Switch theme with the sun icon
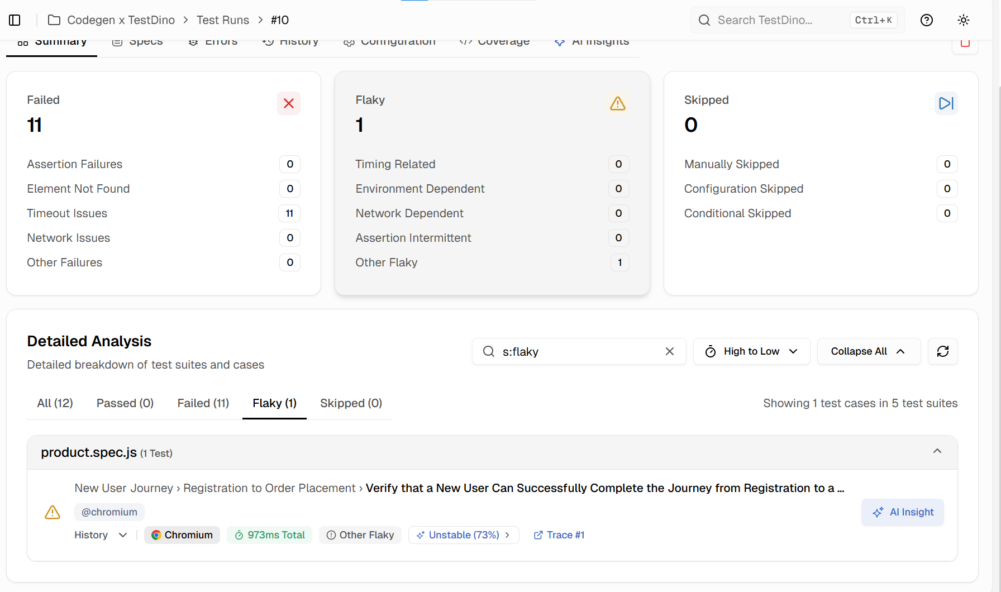1001x592 pixels. pyautogui.click(x=963, y=20)
